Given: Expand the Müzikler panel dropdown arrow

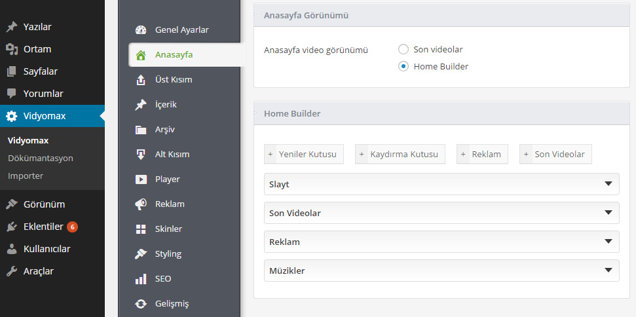Looking at the screenshot, I should [x=608, y=270].
